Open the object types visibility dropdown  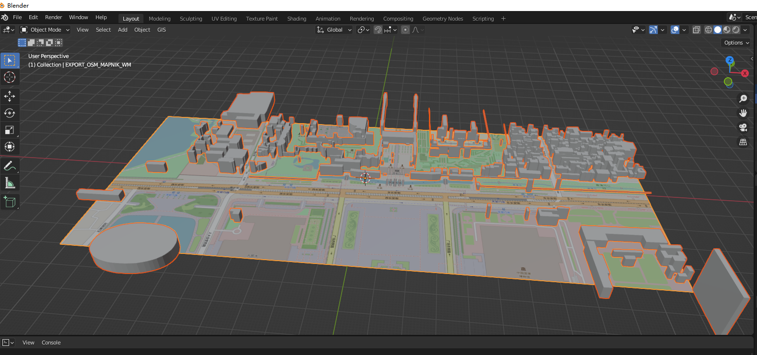click(x=639, y=30)
